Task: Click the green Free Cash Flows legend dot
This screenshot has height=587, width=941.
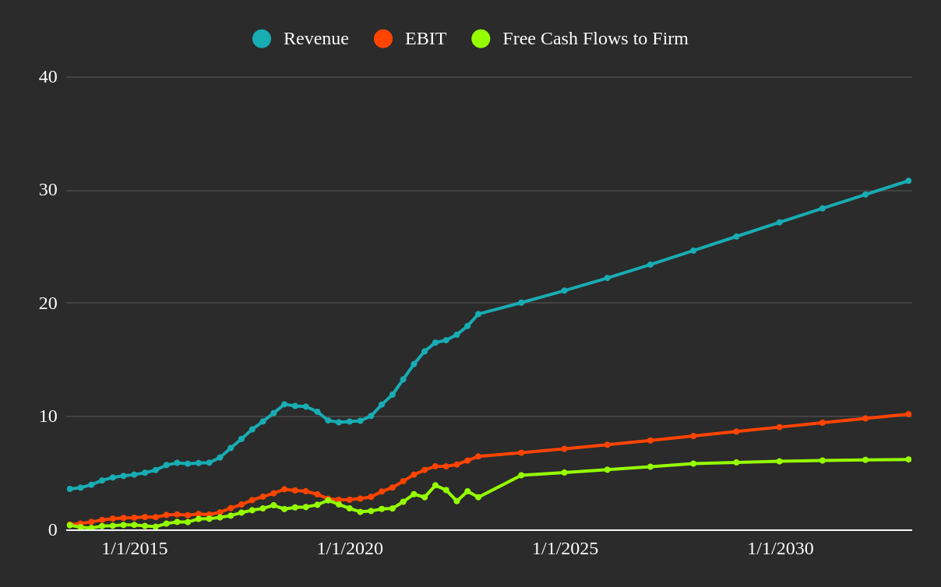Action: click(x=481, y=38)
